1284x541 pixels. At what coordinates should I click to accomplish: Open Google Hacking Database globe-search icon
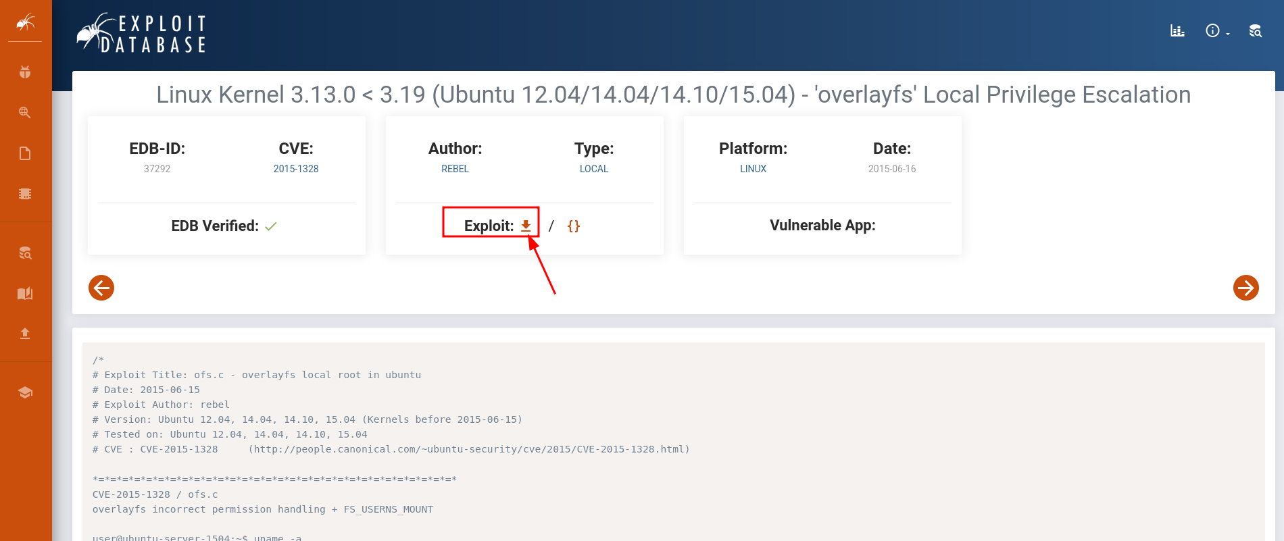coord(25,113)
